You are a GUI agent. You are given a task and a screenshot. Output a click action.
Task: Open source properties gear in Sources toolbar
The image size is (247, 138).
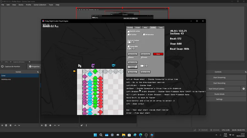[x=50, y=125]
